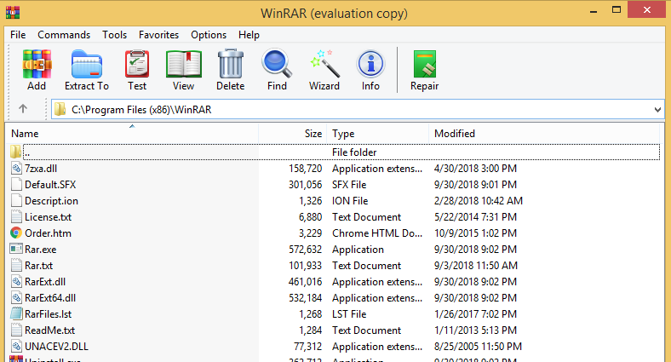The height and width of the screenshot is (362, 671).
Task: Select the Rar.exe file row
Action: pyautogui.click(x=41, y=250)
